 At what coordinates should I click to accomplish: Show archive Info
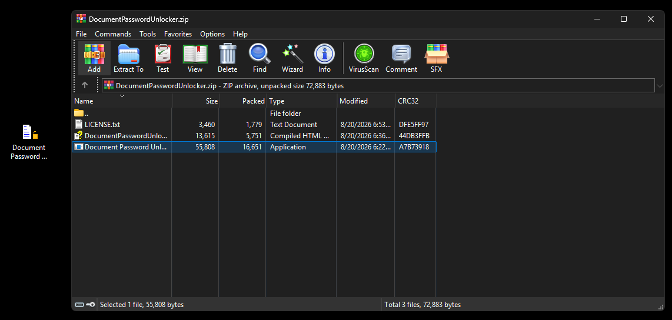[324, 58]
